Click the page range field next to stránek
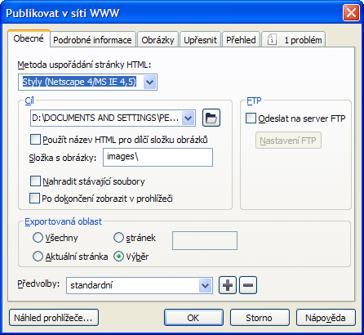 205,240
